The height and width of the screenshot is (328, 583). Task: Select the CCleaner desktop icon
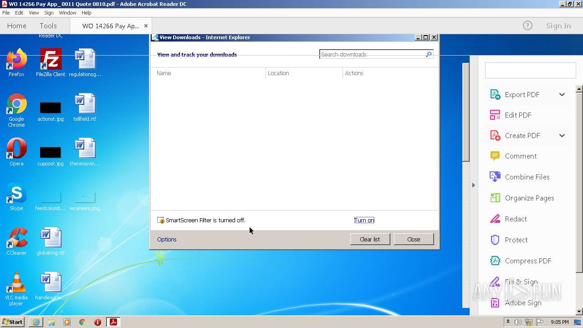pyautogui.click(x=16, y=241)
